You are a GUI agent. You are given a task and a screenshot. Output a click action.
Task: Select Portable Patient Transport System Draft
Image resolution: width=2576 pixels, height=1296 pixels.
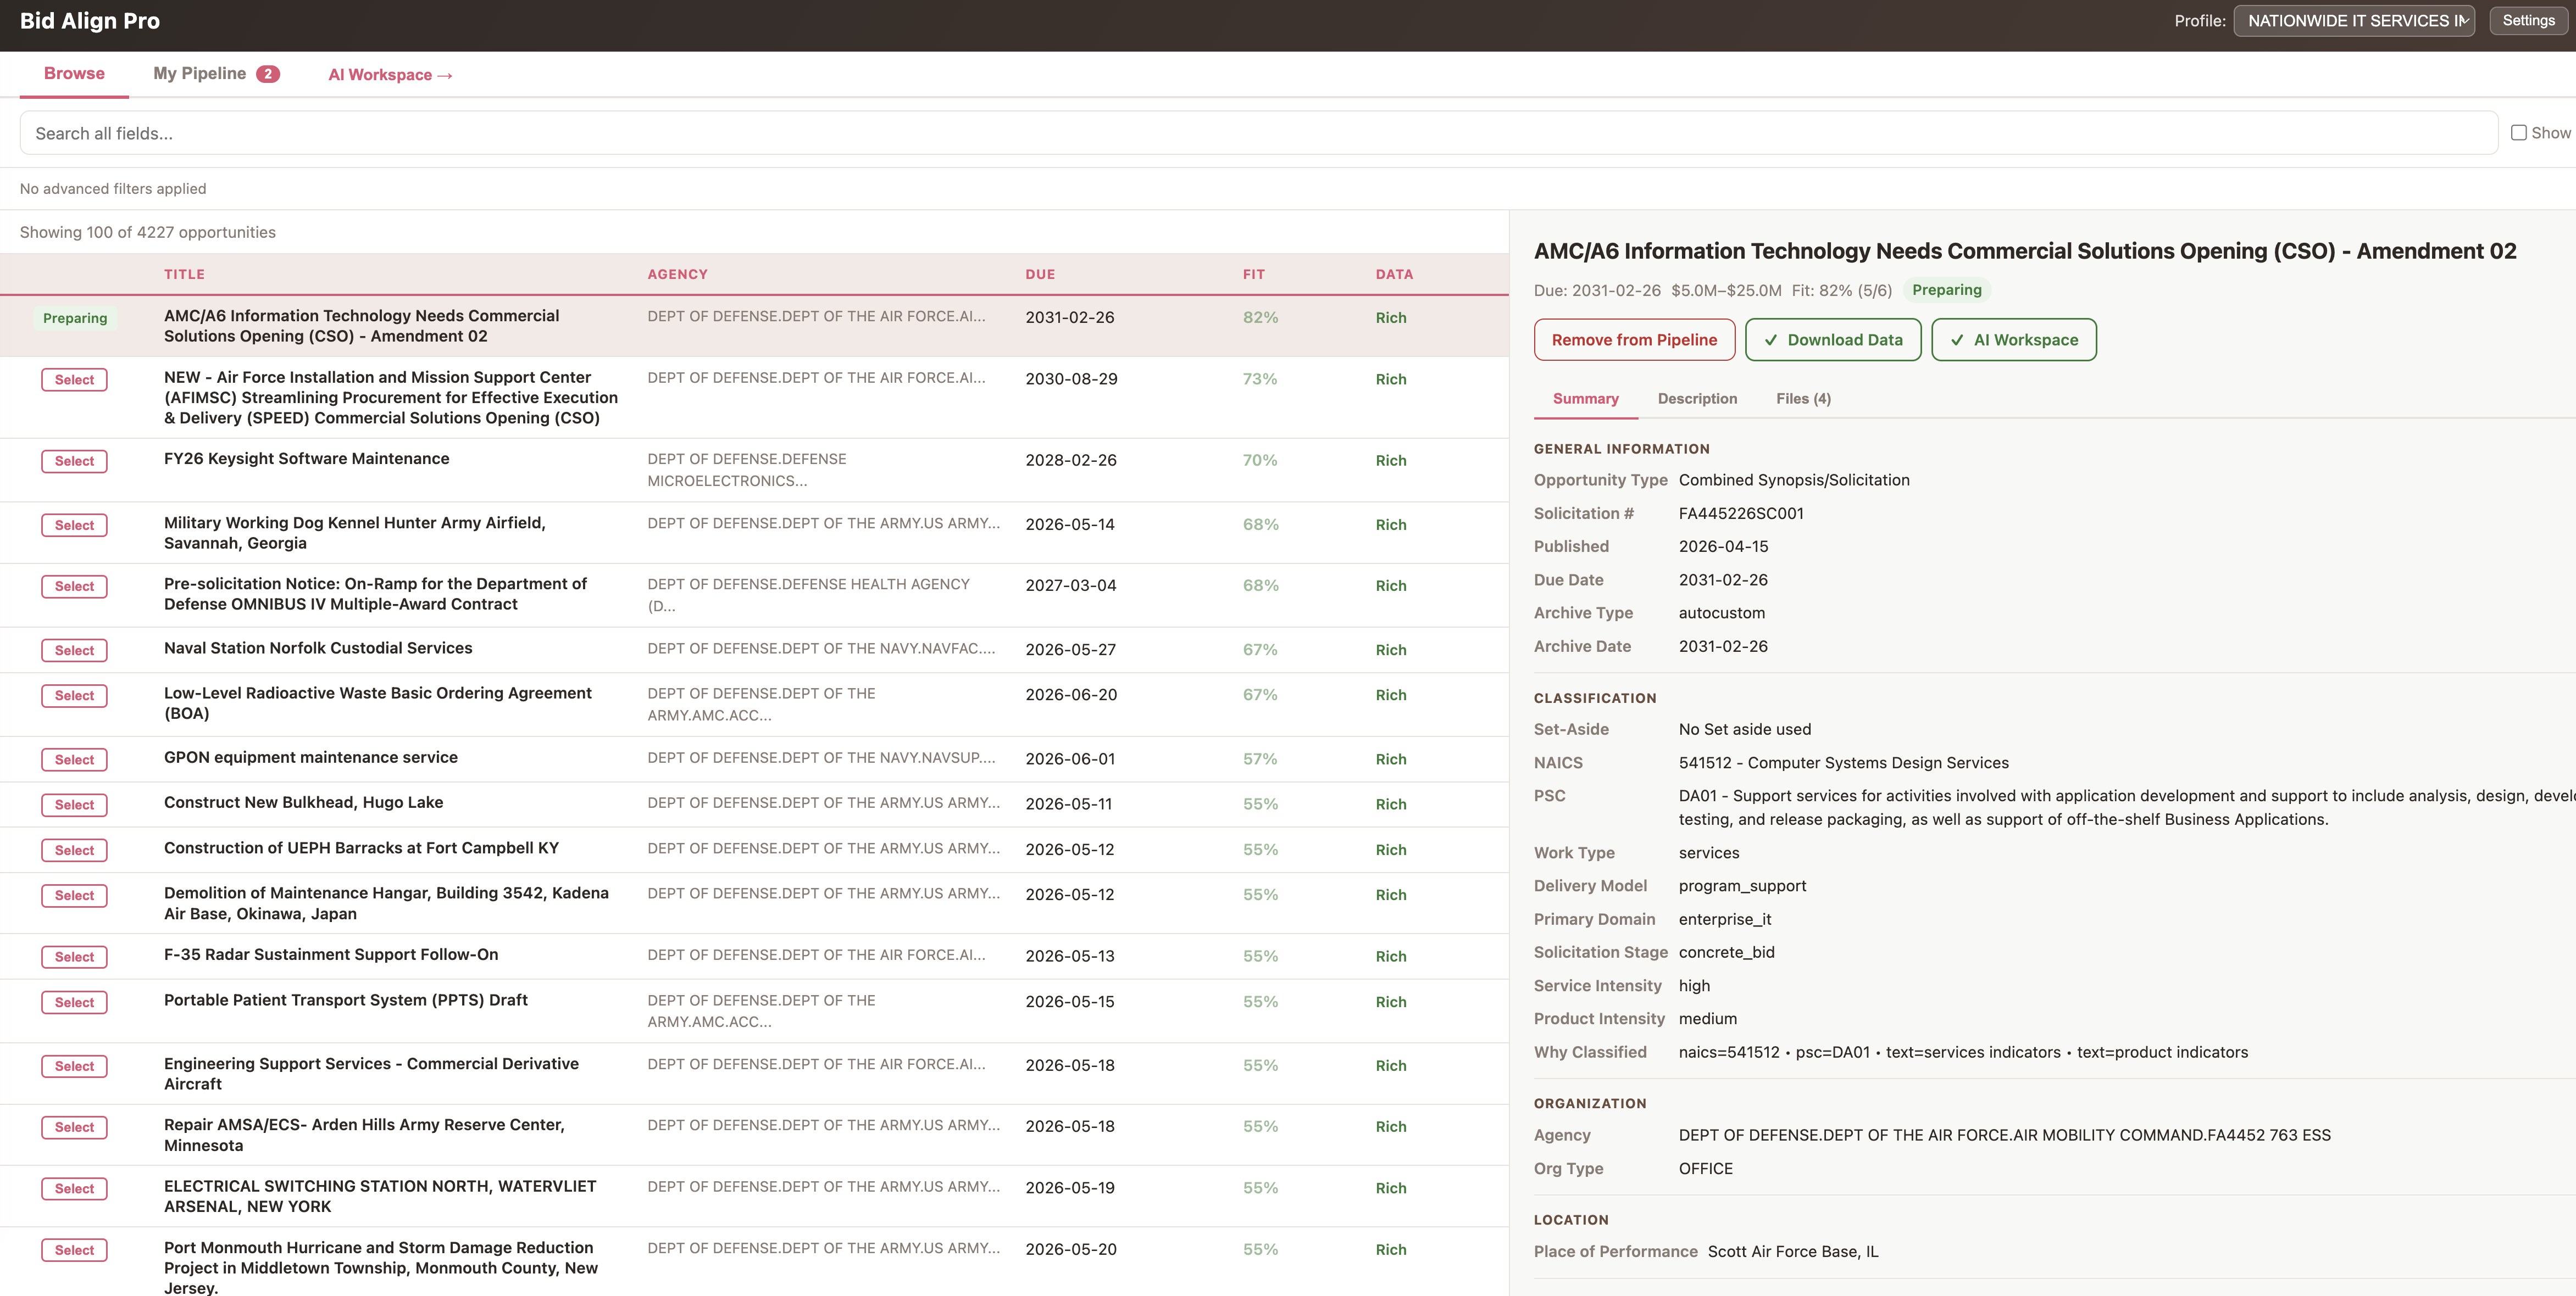click(x=74, y=1002)
